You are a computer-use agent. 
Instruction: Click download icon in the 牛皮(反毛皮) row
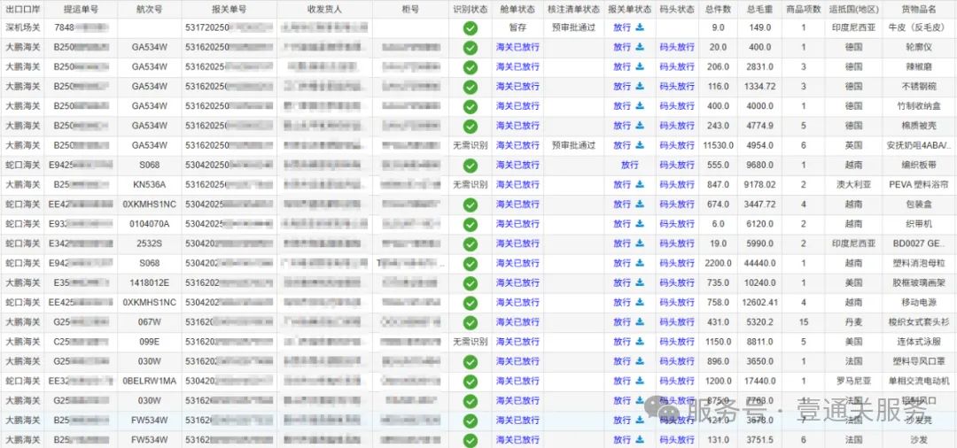(640, 27)
